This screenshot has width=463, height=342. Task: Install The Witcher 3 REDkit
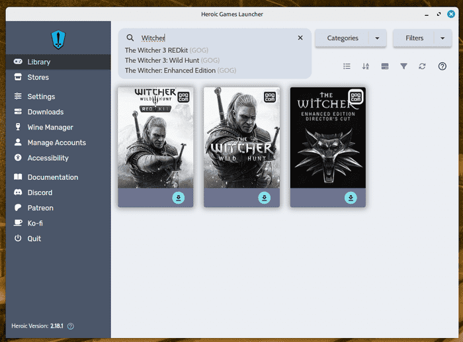pos(179,198)
